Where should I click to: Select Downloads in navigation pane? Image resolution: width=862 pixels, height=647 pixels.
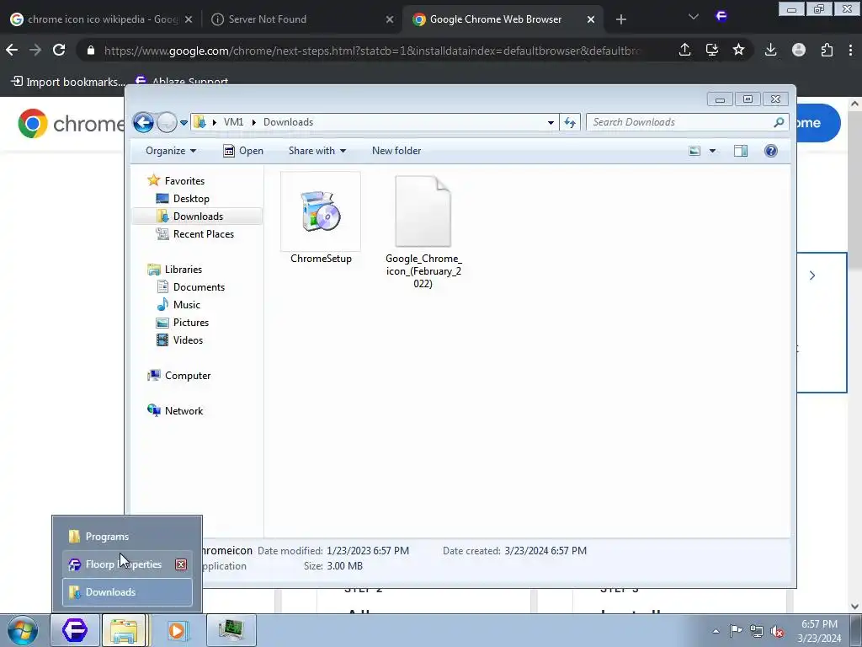click(197, 217)
